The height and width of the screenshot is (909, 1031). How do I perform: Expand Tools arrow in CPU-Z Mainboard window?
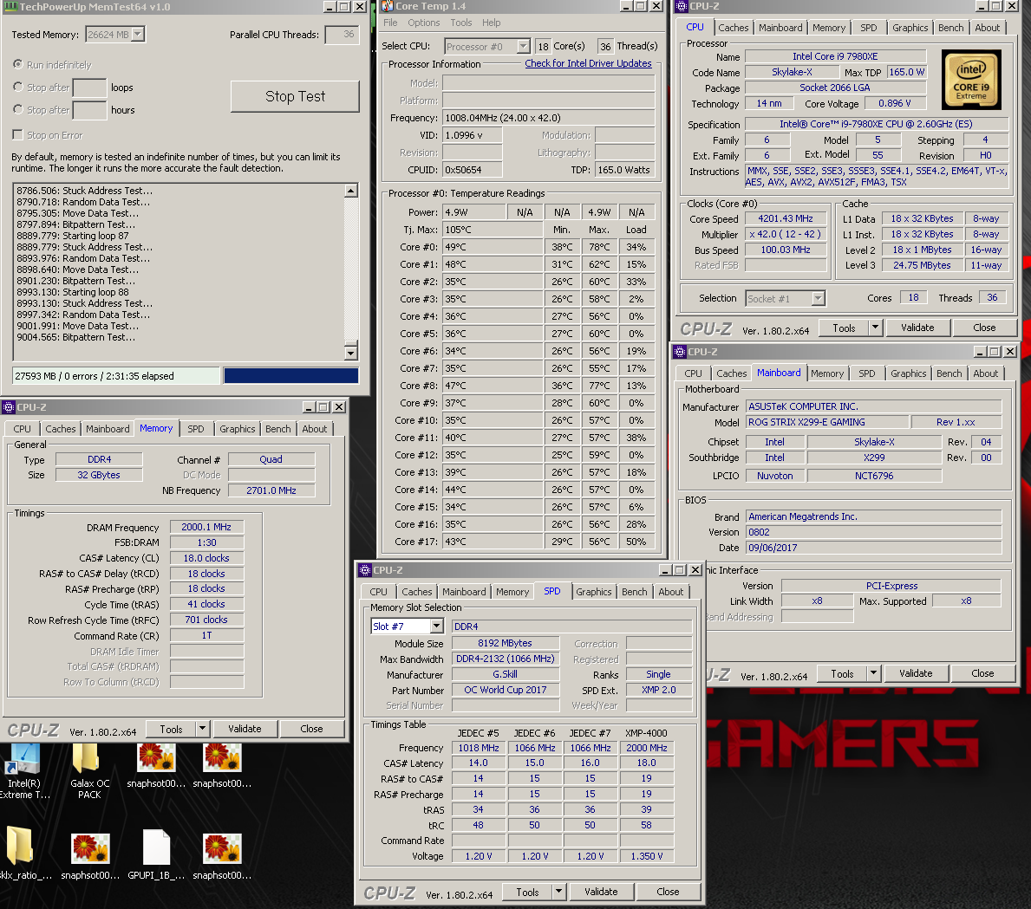coord(874,673)
